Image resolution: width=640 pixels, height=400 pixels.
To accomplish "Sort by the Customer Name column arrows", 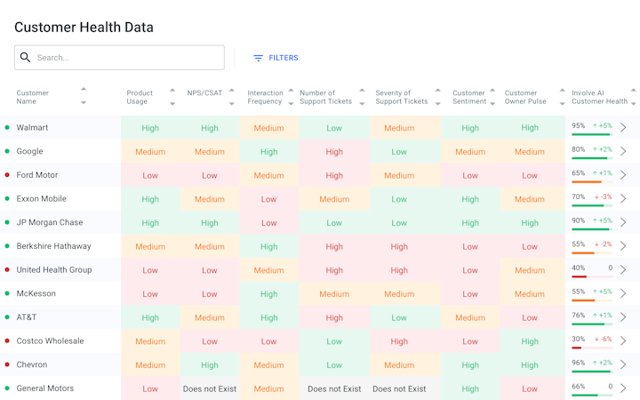I will (x=84, y=96).
